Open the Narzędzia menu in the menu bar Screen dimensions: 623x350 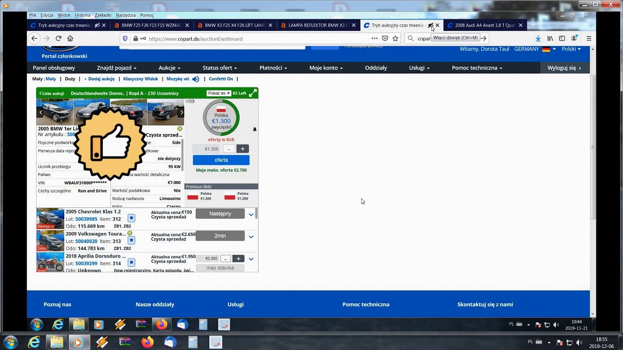pyautogui.click(x=126, y=15)
